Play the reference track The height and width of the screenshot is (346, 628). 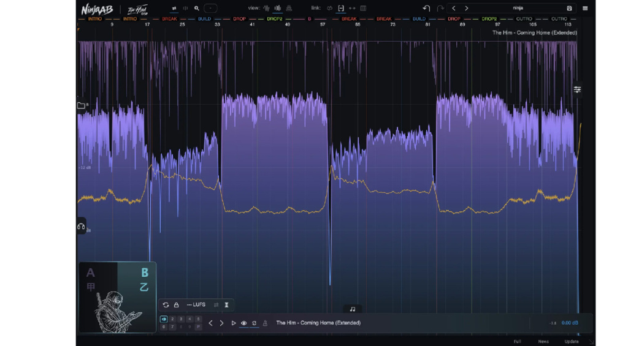coord(234,323)
